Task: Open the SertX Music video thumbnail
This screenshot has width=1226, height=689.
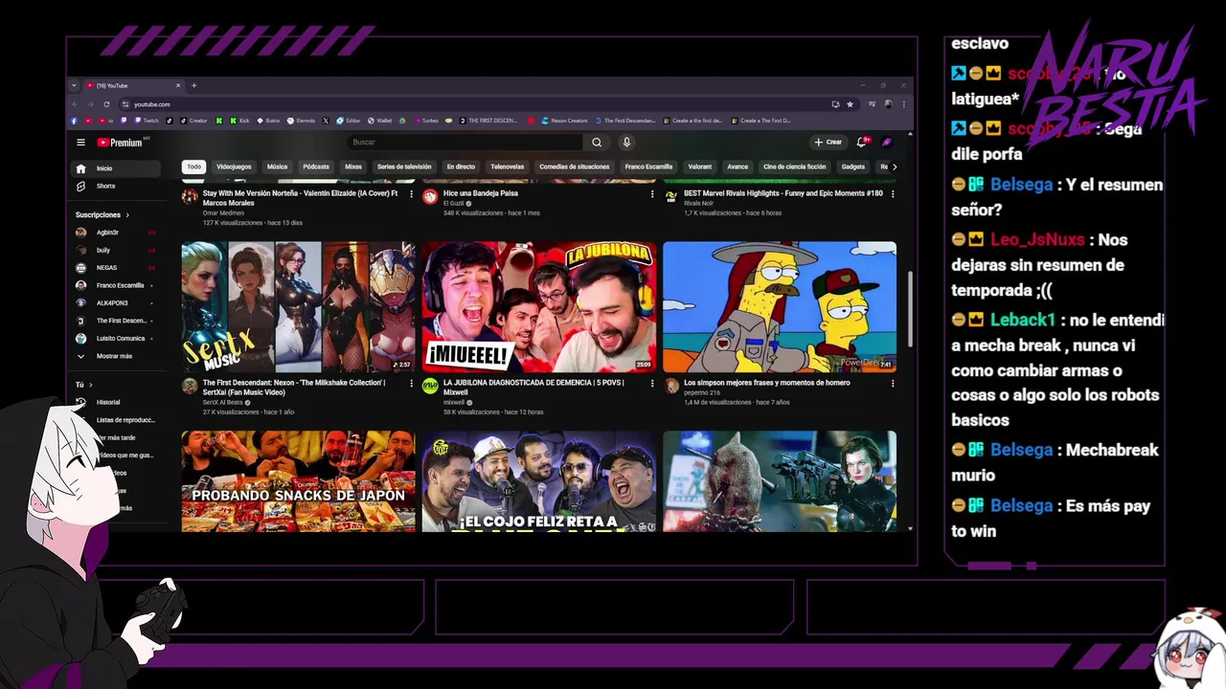Action: pos(299,307)
